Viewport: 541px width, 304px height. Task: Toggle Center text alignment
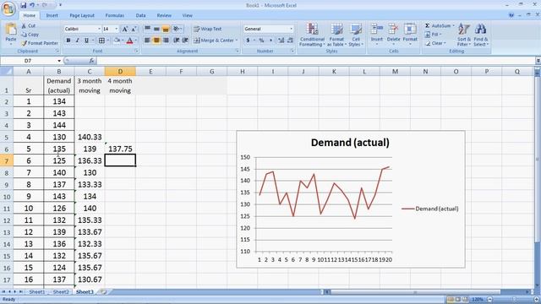[156, 41]
